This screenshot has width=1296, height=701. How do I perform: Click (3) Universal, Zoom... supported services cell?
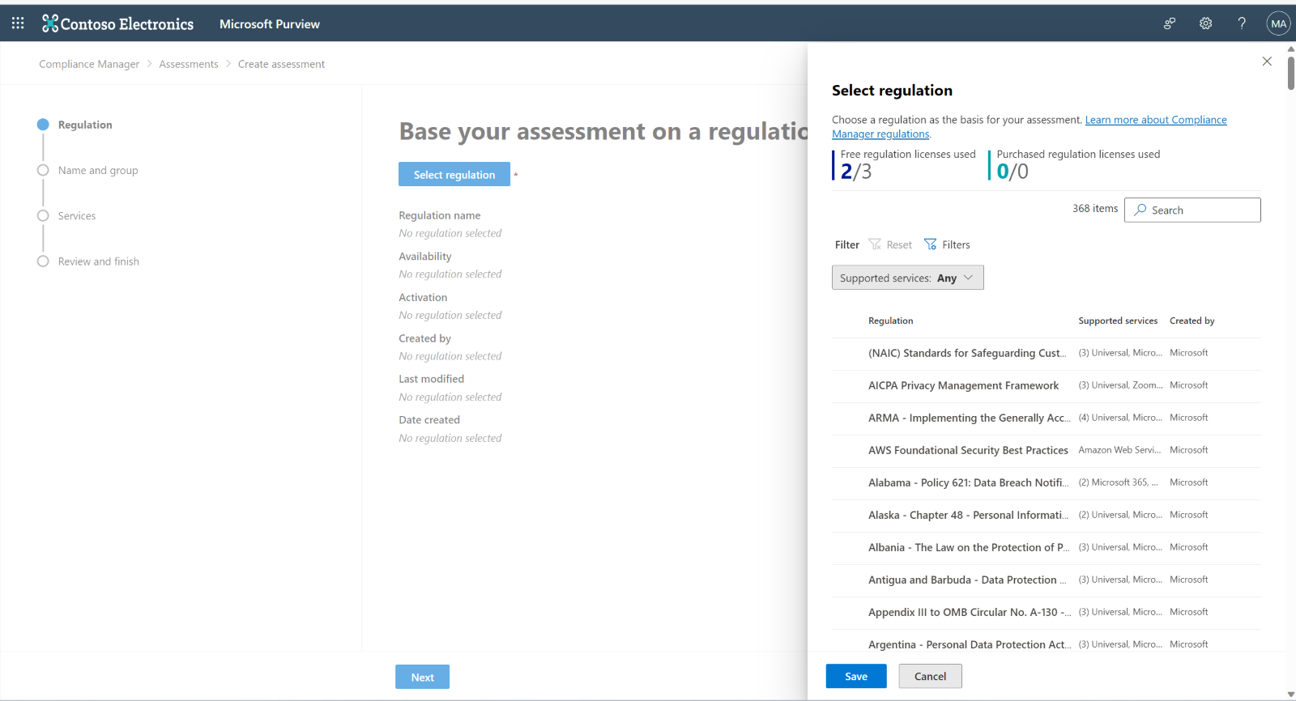[x=1120, y=385]
